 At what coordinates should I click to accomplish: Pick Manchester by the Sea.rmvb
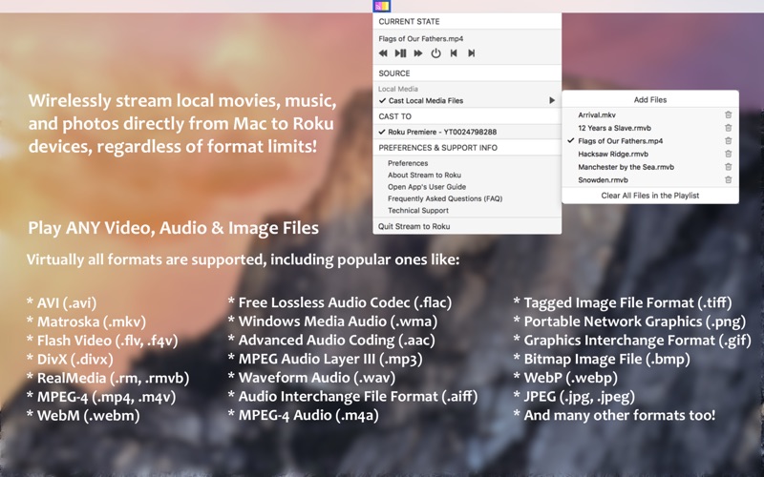(626, 167)
